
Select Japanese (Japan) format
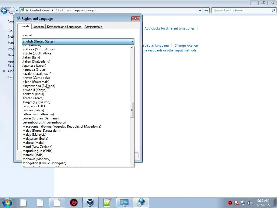click(x=76, y=66)
